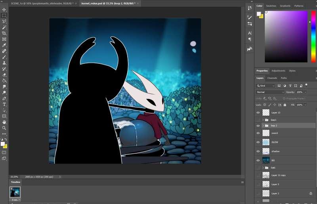Select the Polygonal Lasso tool
Viewport: 317px width, 204px height.
click(x=4, y=21)
